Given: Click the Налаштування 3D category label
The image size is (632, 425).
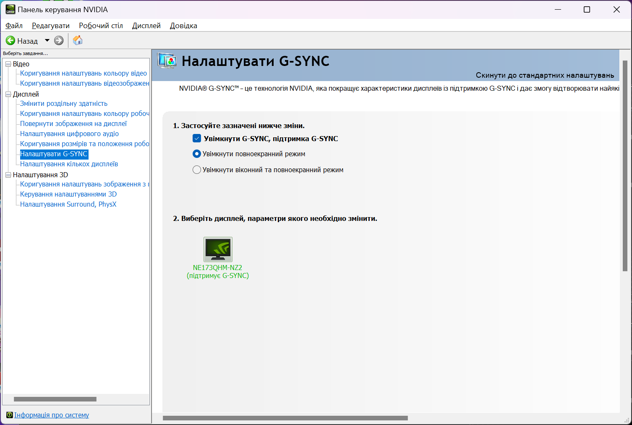Looking at the screenshot, I should (x=40, y=175).
